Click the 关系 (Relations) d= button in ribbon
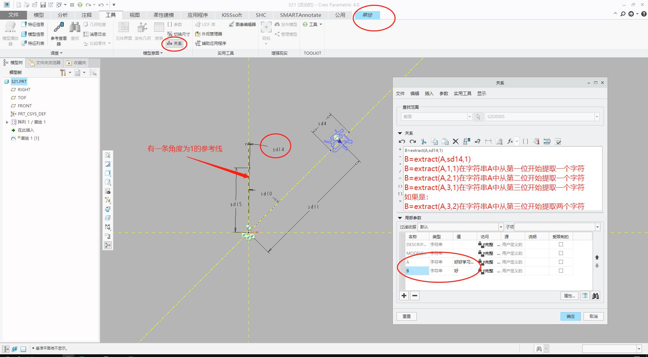This screenshot has height=357, width=648. (x=174, y=43)
